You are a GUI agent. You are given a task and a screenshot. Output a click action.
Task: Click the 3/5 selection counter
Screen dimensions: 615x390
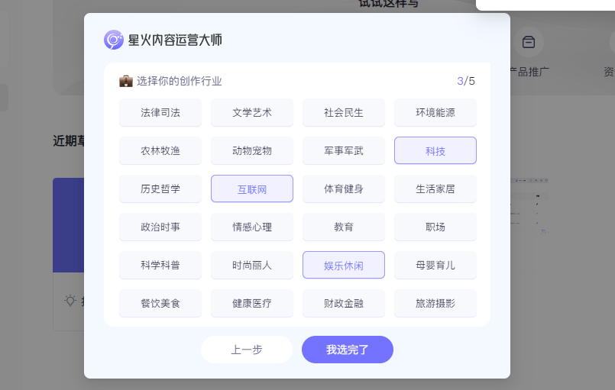pos(466,81)
